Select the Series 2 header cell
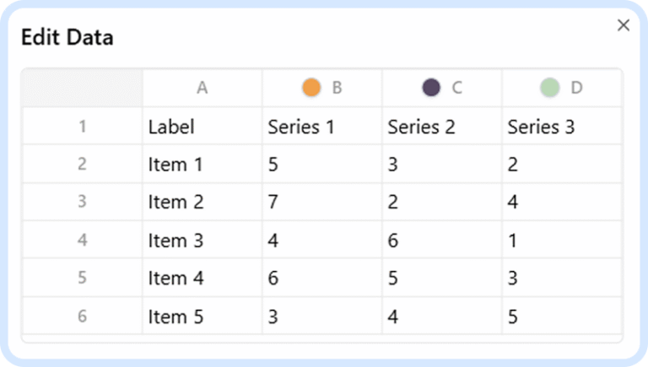Viewport: 648px width, 367px height. 441,127
